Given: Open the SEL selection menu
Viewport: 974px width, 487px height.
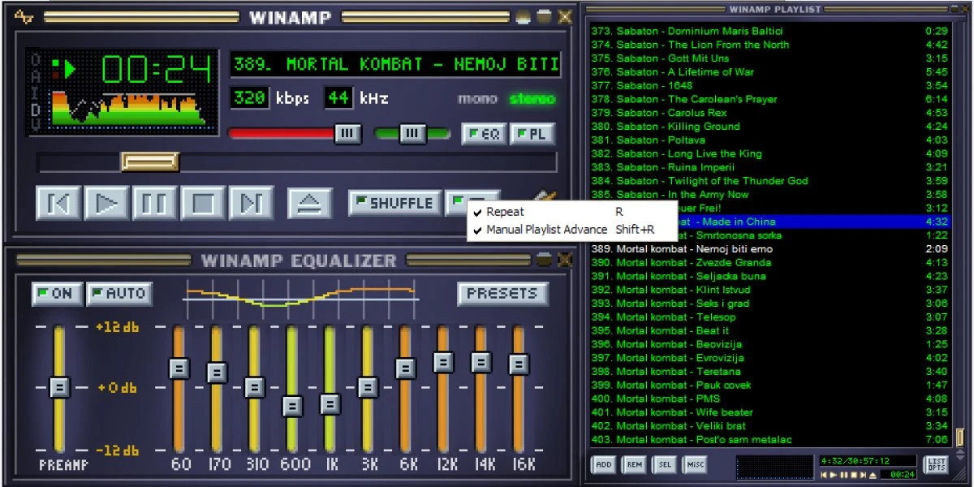Looking at the screenshot, I should click(666, 464).
